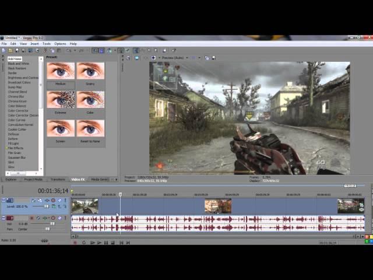Screen dimensions: 373x280
Task: Toggle the Automatic Crossfades toolbar button
Action: pos(101,50)
